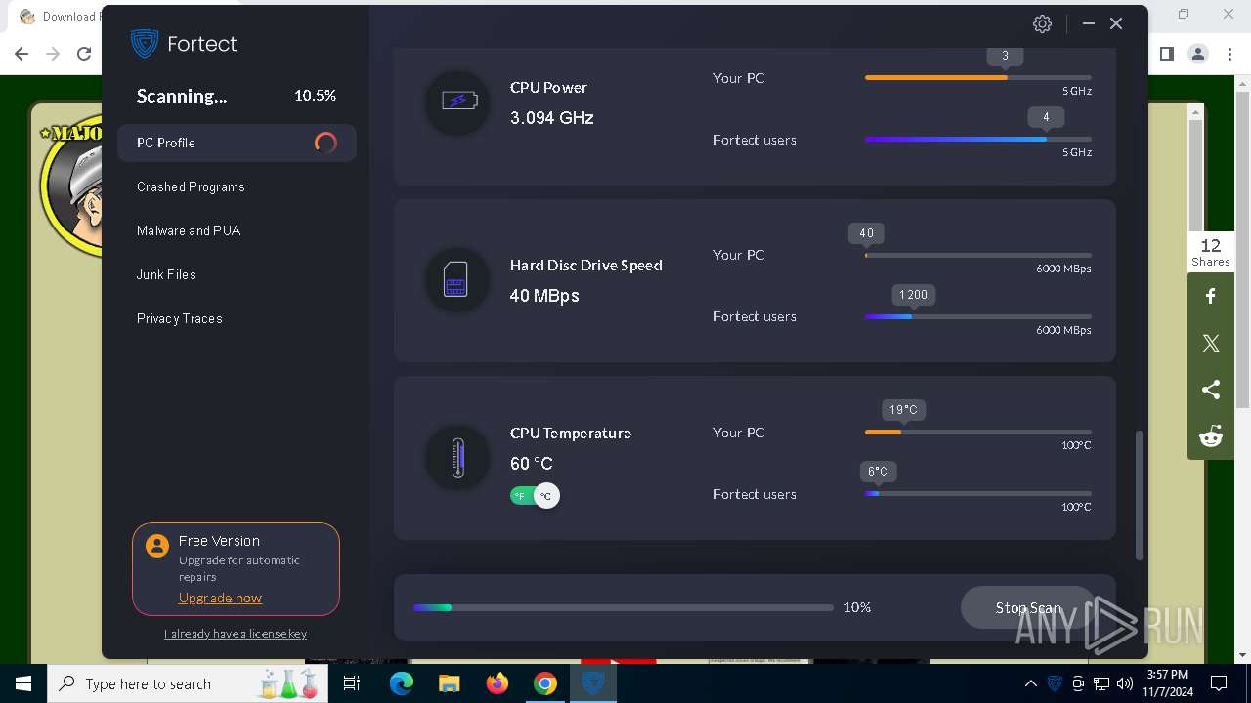This screenshot has width=1251, height=703.
Task: Click Stop Scan button
Action: 1028,607
